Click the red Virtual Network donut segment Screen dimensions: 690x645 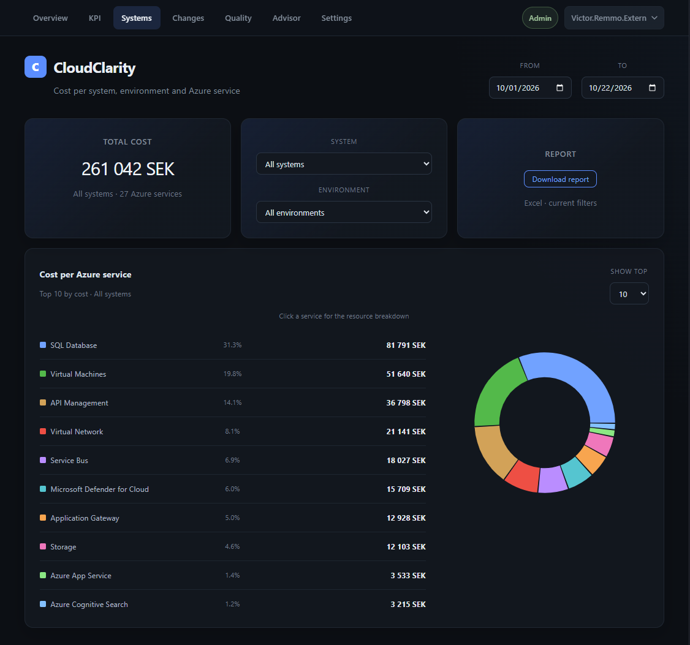[x=524, y=477]
